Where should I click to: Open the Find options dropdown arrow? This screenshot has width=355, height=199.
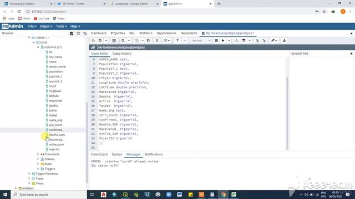click(129, 40)
